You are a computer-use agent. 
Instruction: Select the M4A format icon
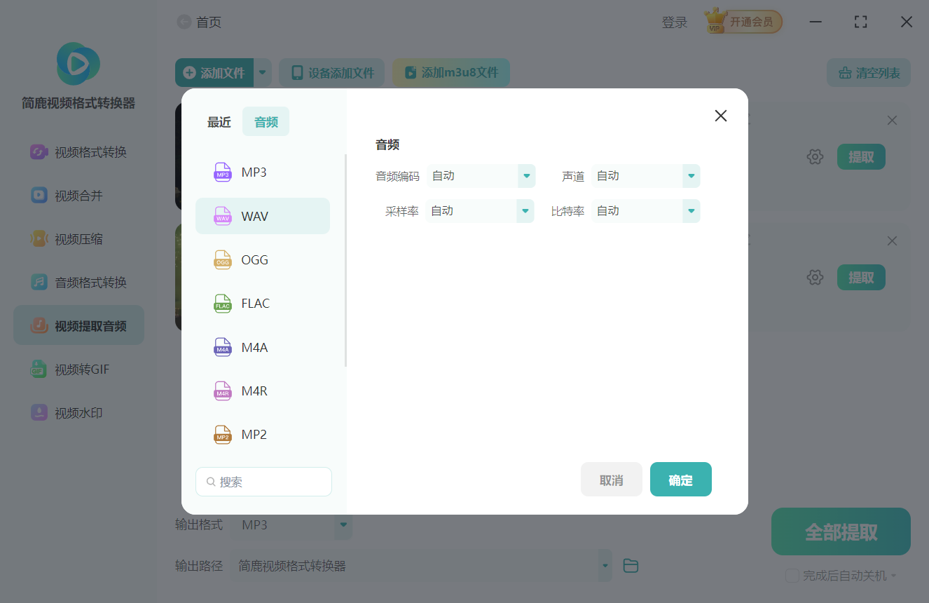[223, 348]
